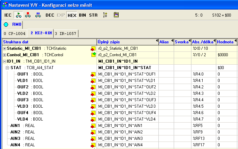This screenshot has width=238, height=149.
Task: Collapse the Abs./délka column via arrow
Action: (215, 41)
